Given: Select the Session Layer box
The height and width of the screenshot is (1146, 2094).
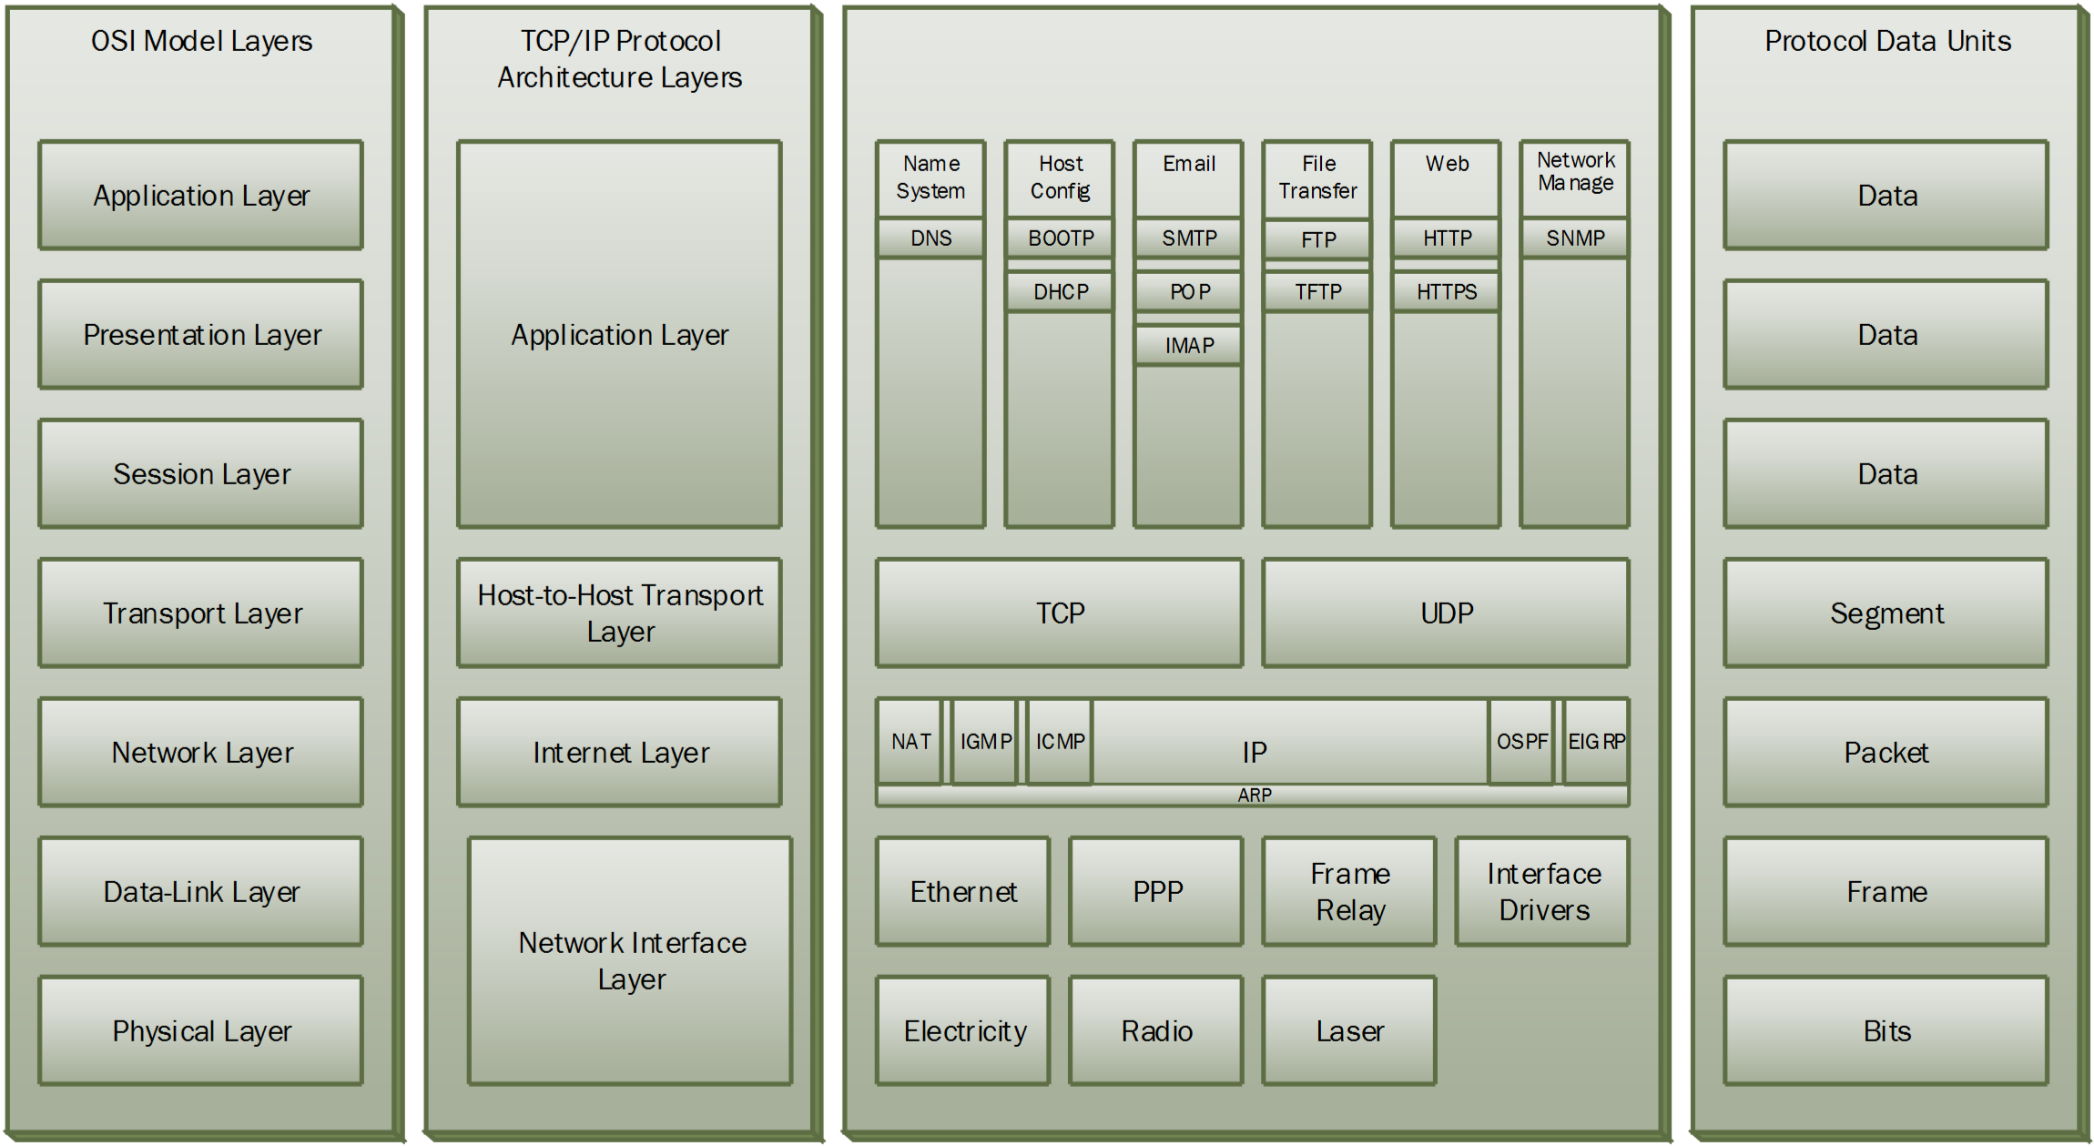Looking at the screenshot, I should pos(201,474).
